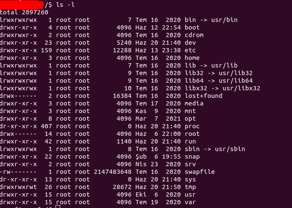Click the 'proc' directory name
Viewport: 292px width, 208px height.
192,127
